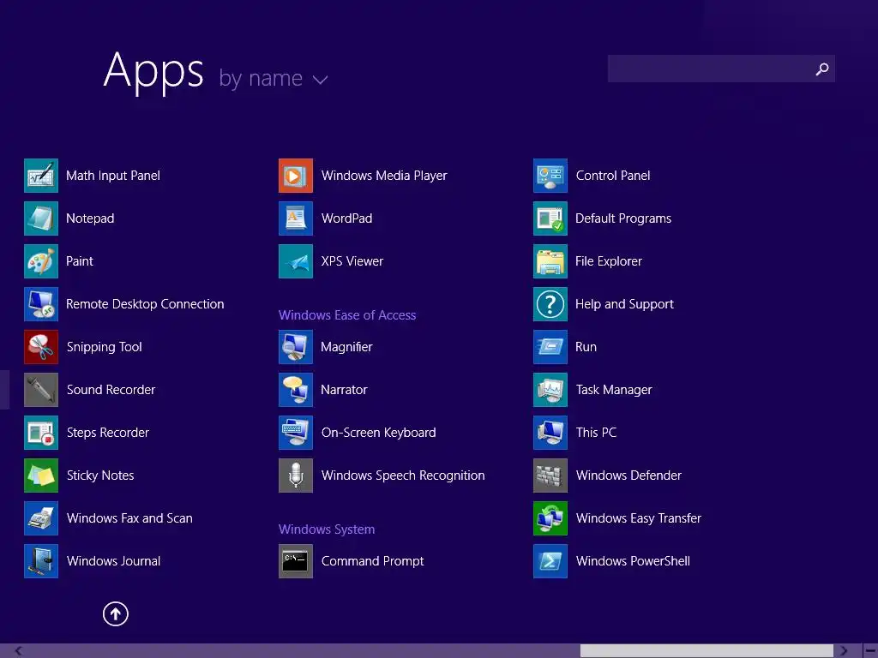This screenshot has width=878, height=658.
Task: Launch Windows Fax and Scan icon
Action: click(41, 518)
